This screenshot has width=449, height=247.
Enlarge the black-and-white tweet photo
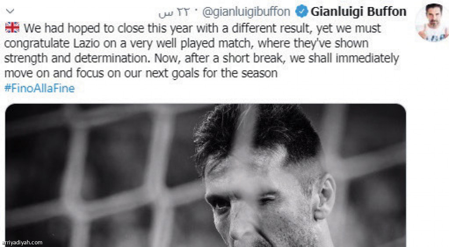tap(206, 175)
